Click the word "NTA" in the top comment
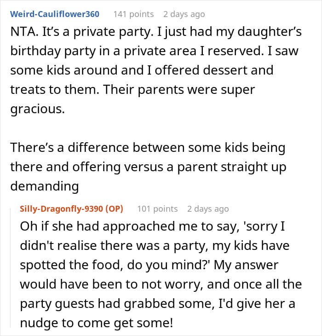 (x=22, y=32)
